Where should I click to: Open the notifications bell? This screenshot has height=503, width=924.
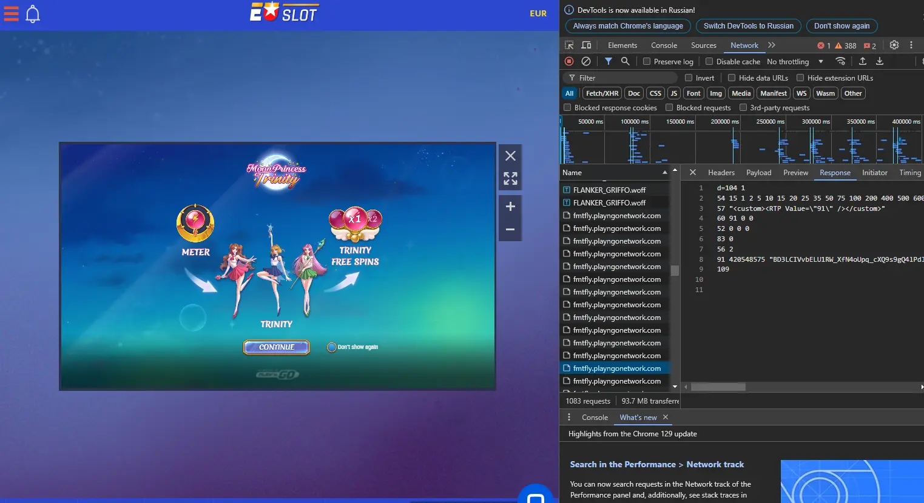tap(33, 13)
